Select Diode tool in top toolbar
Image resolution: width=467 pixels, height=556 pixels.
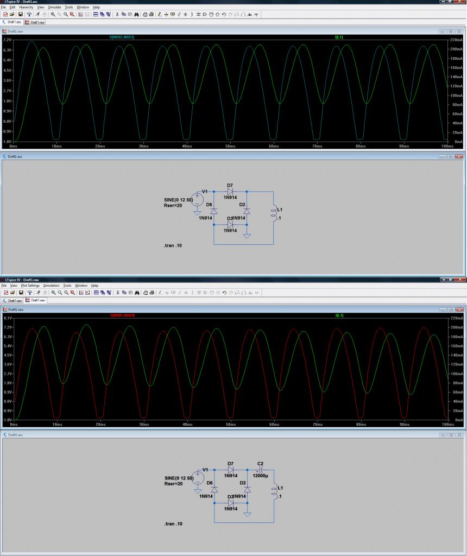198,15
